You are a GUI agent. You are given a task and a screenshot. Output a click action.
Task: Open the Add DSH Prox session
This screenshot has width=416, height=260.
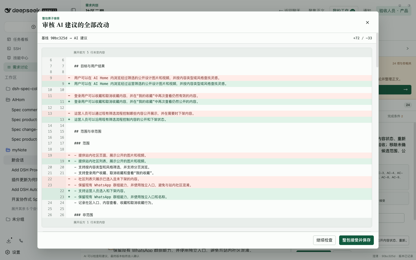point(24,170)
